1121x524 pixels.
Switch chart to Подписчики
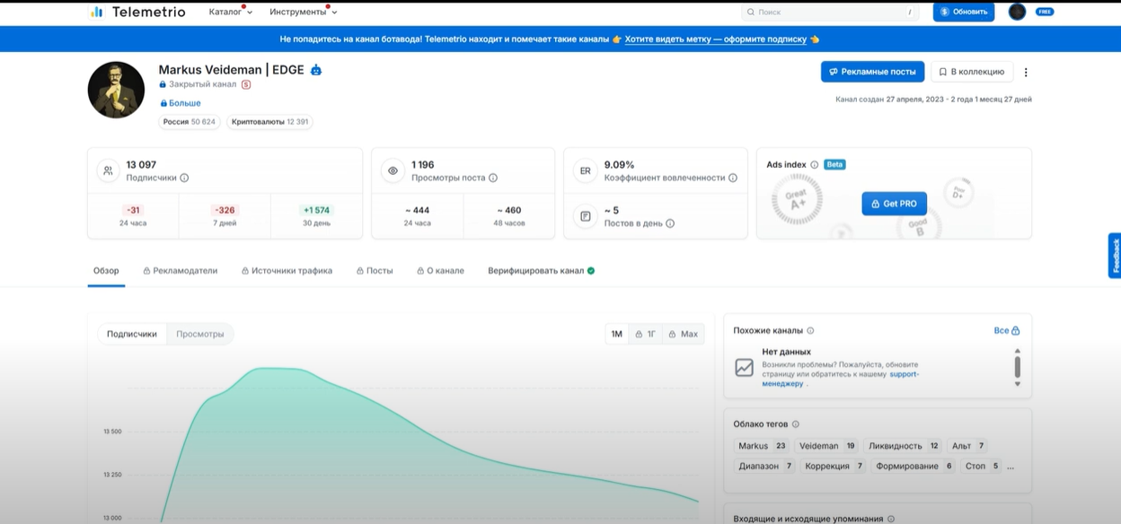[x=132, y=334]
